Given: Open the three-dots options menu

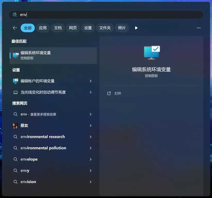Looking at the screenshot, I should (x=199, y=28).
